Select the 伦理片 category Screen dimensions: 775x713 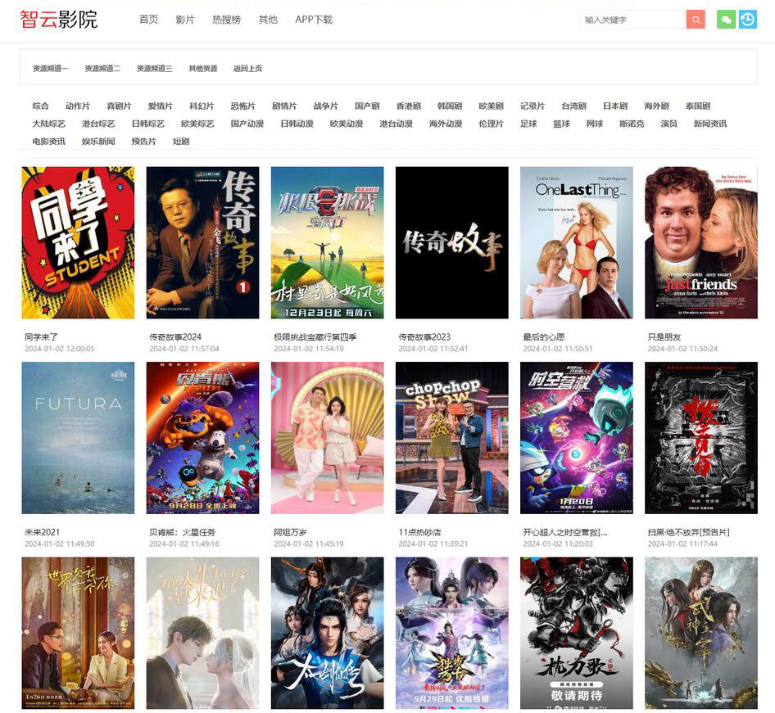tap(492, 124)
